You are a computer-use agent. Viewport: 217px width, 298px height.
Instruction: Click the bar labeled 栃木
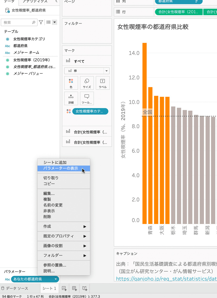pos(173,165)
